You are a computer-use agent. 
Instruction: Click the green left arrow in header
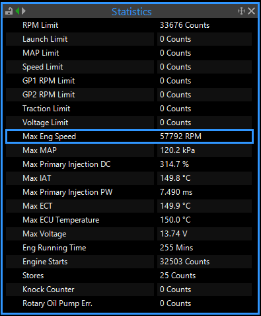pos(17,11)
